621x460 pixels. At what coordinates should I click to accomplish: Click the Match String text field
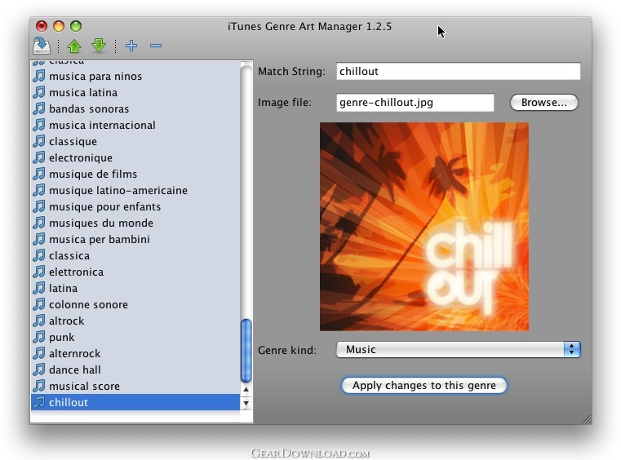tap(459, 71)
